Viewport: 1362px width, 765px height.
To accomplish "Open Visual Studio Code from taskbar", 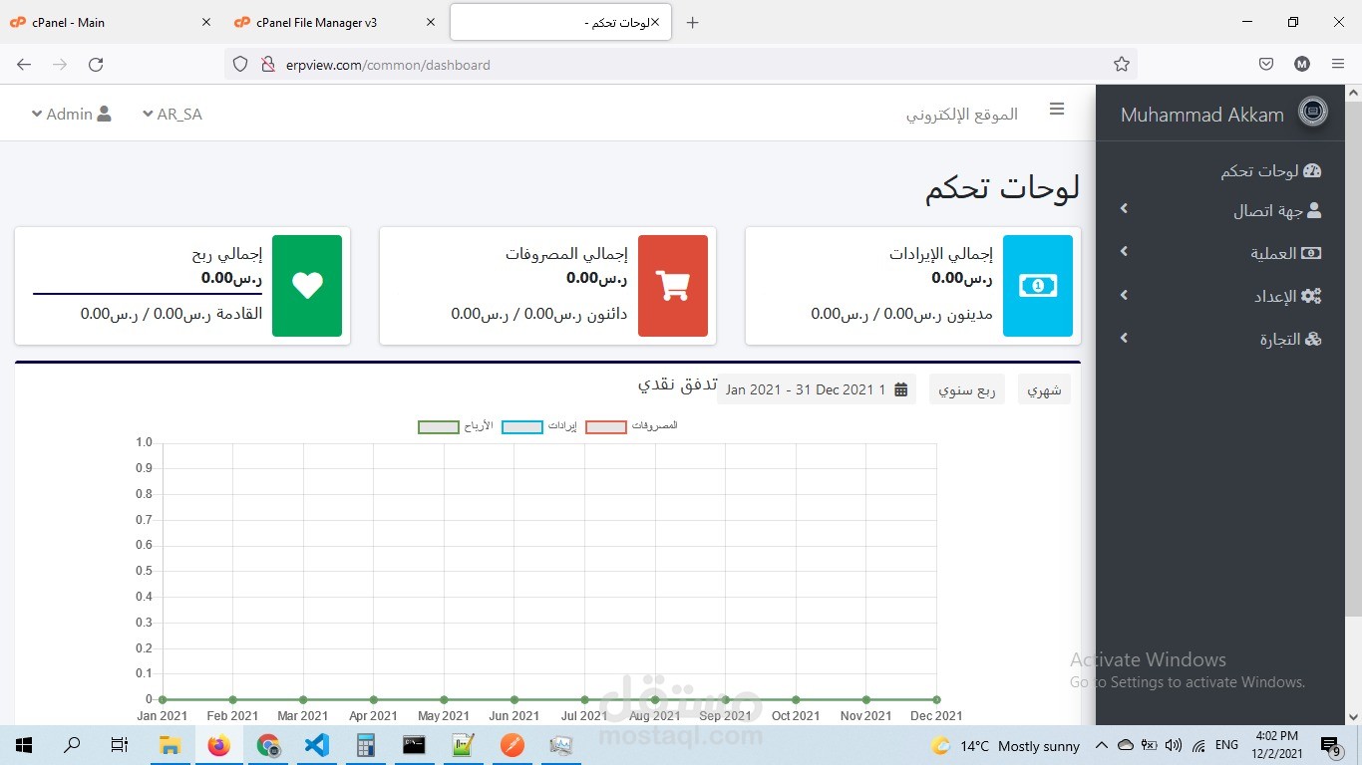I will 317,745.
